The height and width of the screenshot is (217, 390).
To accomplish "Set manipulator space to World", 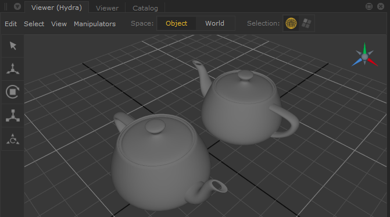I will (214, 23).
